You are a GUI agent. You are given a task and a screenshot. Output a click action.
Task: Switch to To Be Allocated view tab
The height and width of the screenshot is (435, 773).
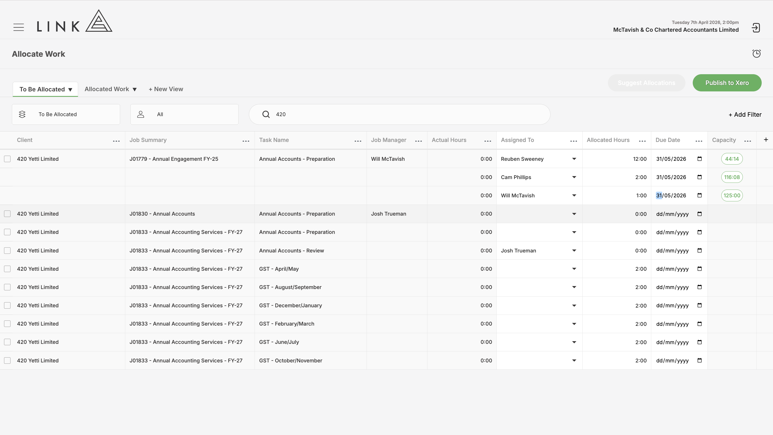coord(45,89)
